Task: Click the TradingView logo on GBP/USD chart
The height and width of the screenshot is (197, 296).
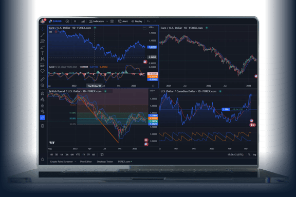Action: click(52, 143)
